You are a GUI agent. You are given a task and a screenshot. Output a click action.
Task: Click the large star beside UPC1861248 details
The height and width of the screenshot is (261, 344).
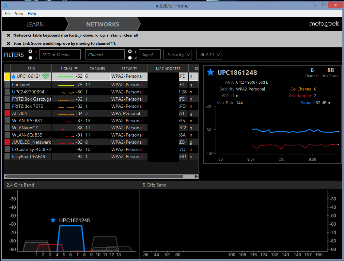[211, 72]
